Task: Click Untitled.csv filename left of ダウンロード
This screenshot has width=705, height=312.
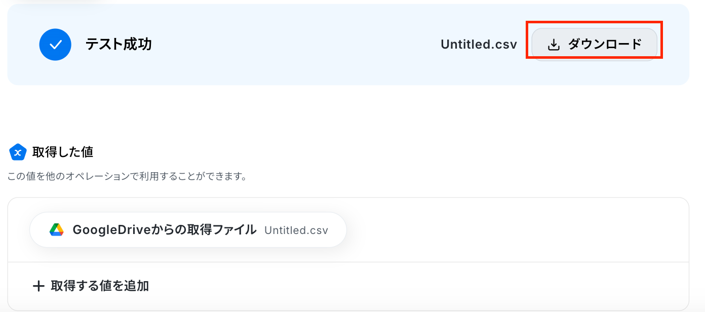Action: coord(479,45)
